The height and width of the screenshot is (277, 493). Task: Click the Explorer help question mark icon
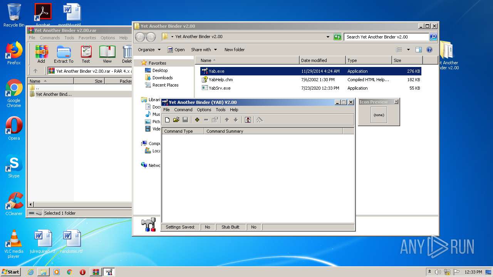coord(429,50)
